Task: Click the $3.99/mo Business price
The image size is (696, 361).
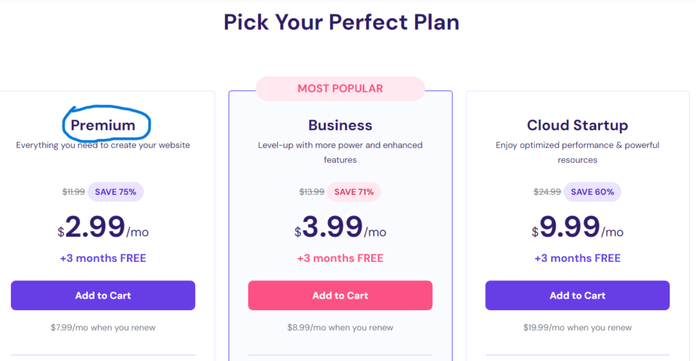Action: 340,228
